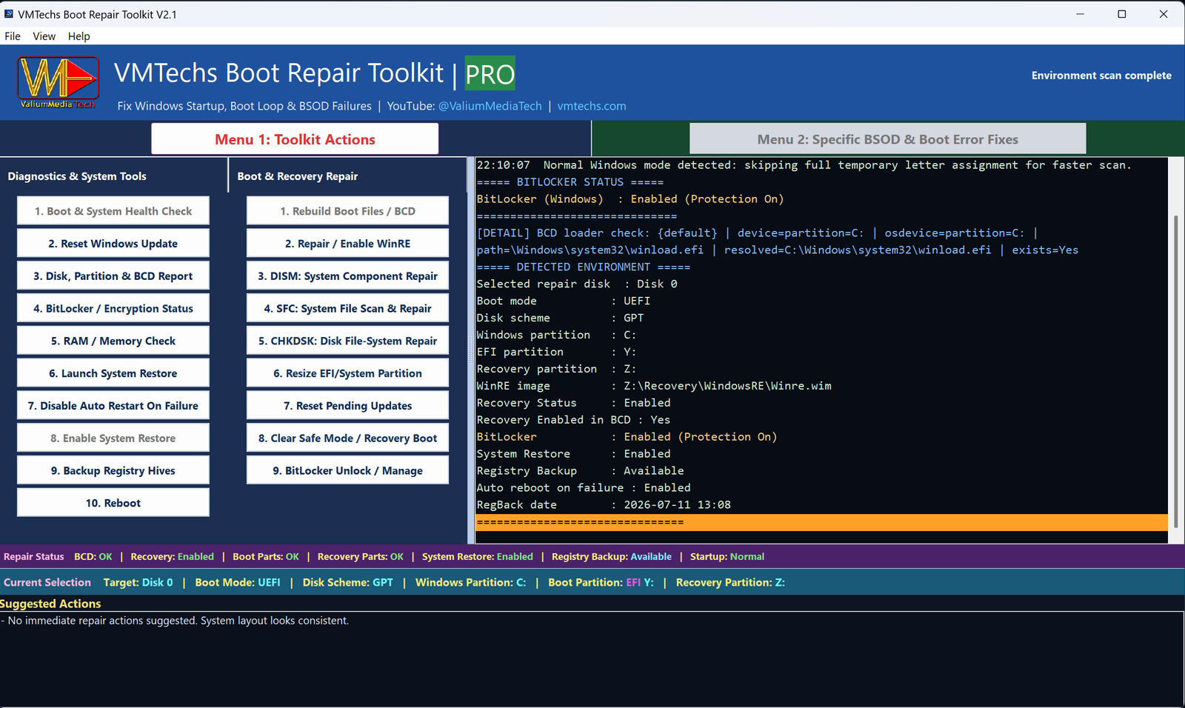Viewport: 1185px width, 708px height.
Task: Click the 'RegBack date' log line
Action: point(604,505)
